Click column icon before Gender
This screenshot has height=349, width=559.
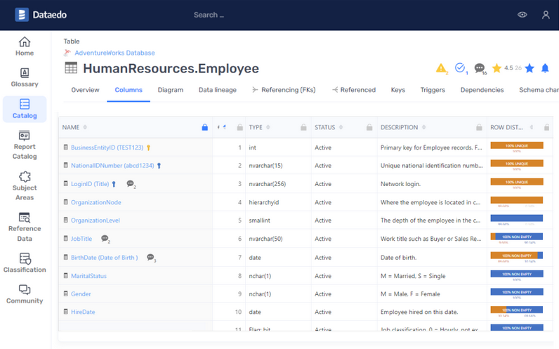click(65, 294)
